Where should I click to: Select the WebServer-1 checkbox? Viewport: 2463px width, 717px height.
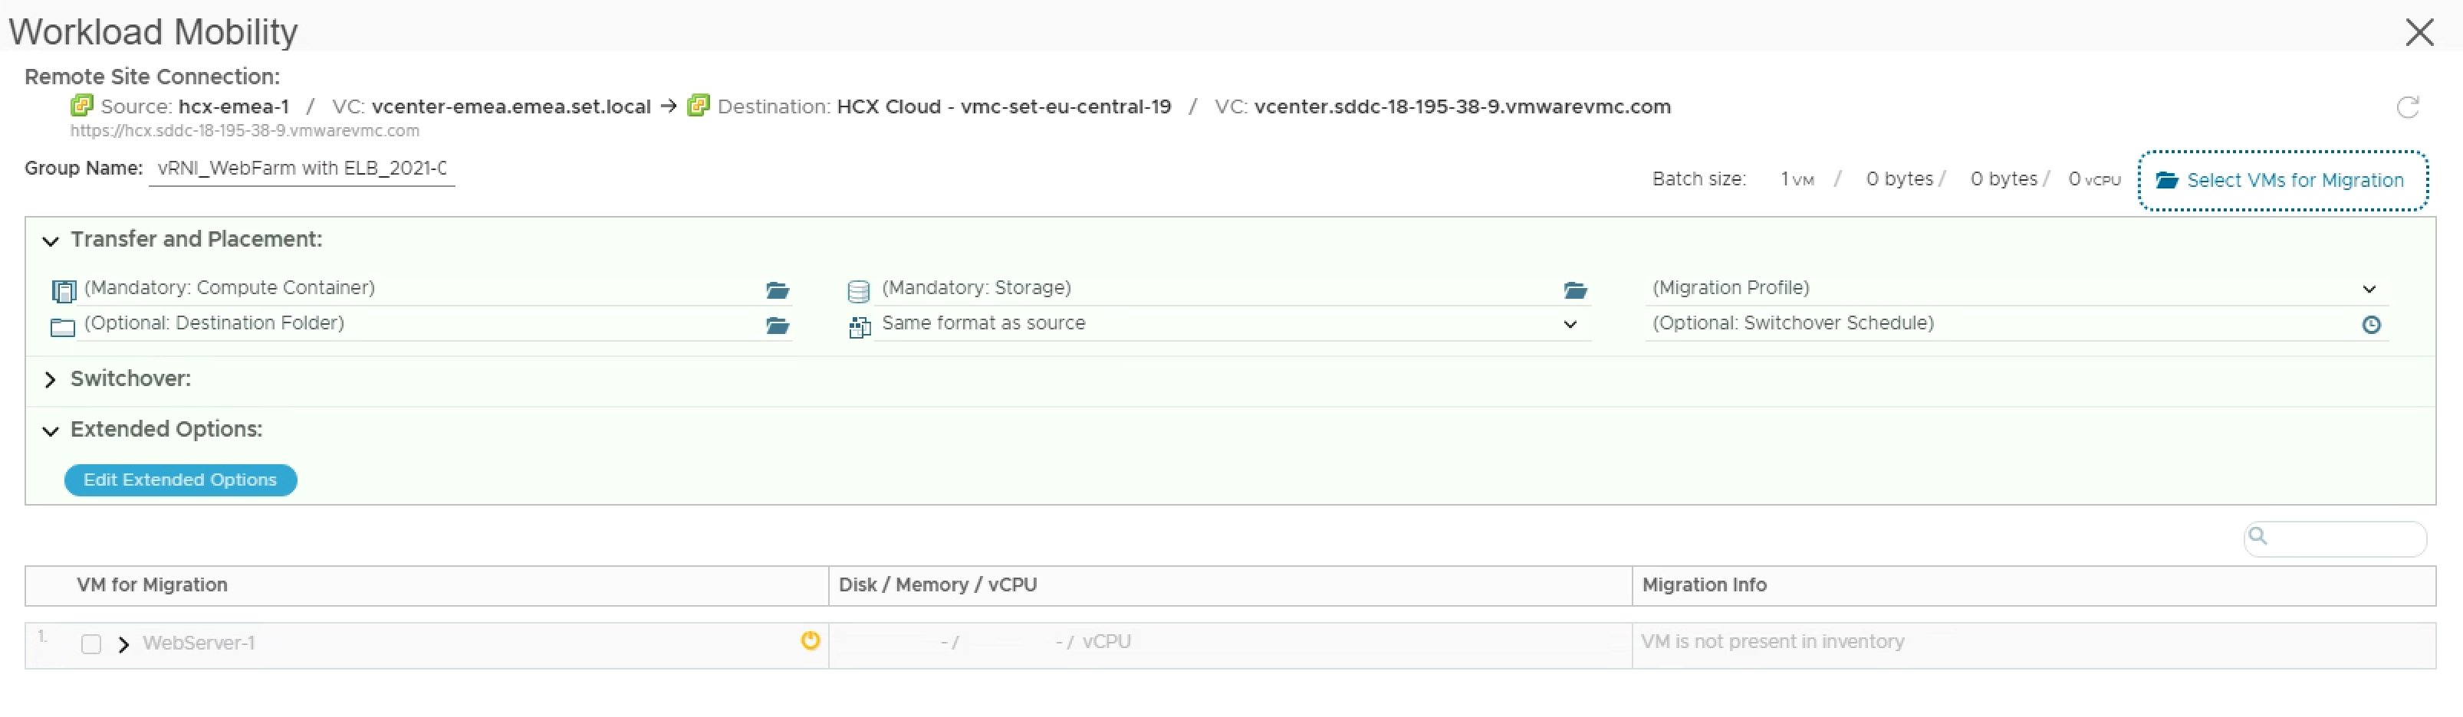coord(92,643)
